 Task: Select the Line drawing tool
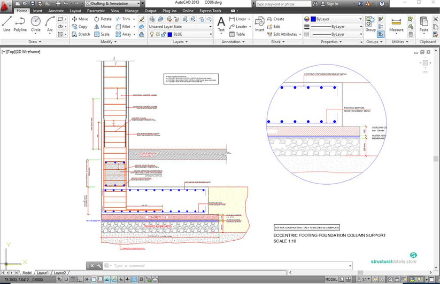point(7,24)
